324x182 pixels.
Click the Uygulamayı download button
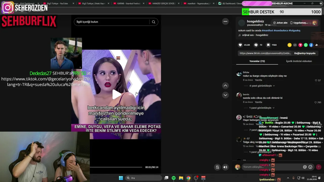pos(299,23)
